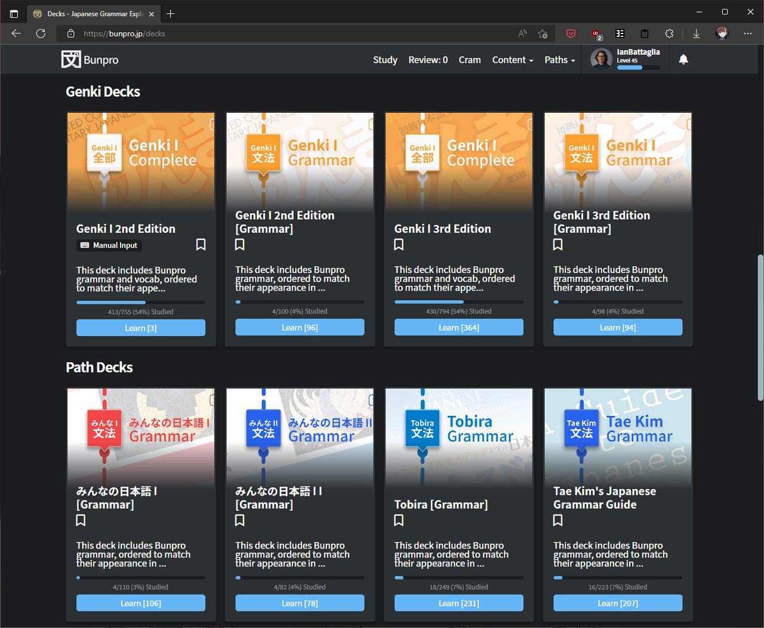Click Learn [364] button

click(x=459, y=327)
